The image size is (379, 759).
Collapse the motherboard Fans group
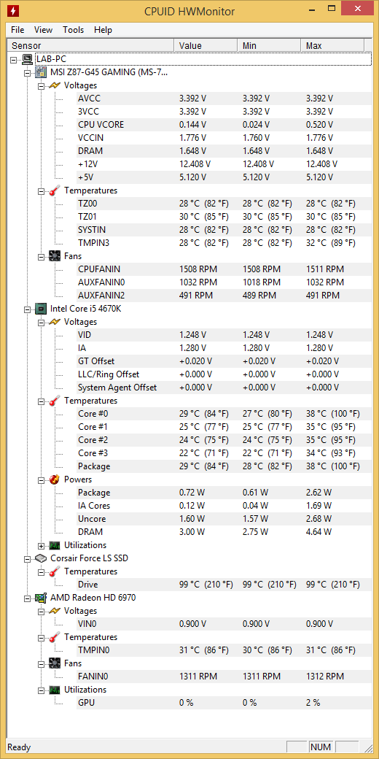41,256
